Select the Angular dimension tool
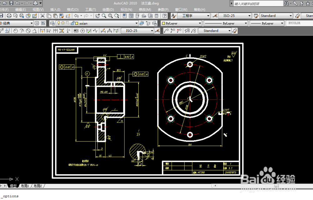Viewport: 313px width, 200px height. pyautogui.click(x=34, y=31)
